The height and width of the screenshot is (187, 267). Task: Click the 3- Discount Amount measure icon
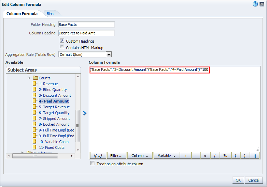tap(34, 95)
